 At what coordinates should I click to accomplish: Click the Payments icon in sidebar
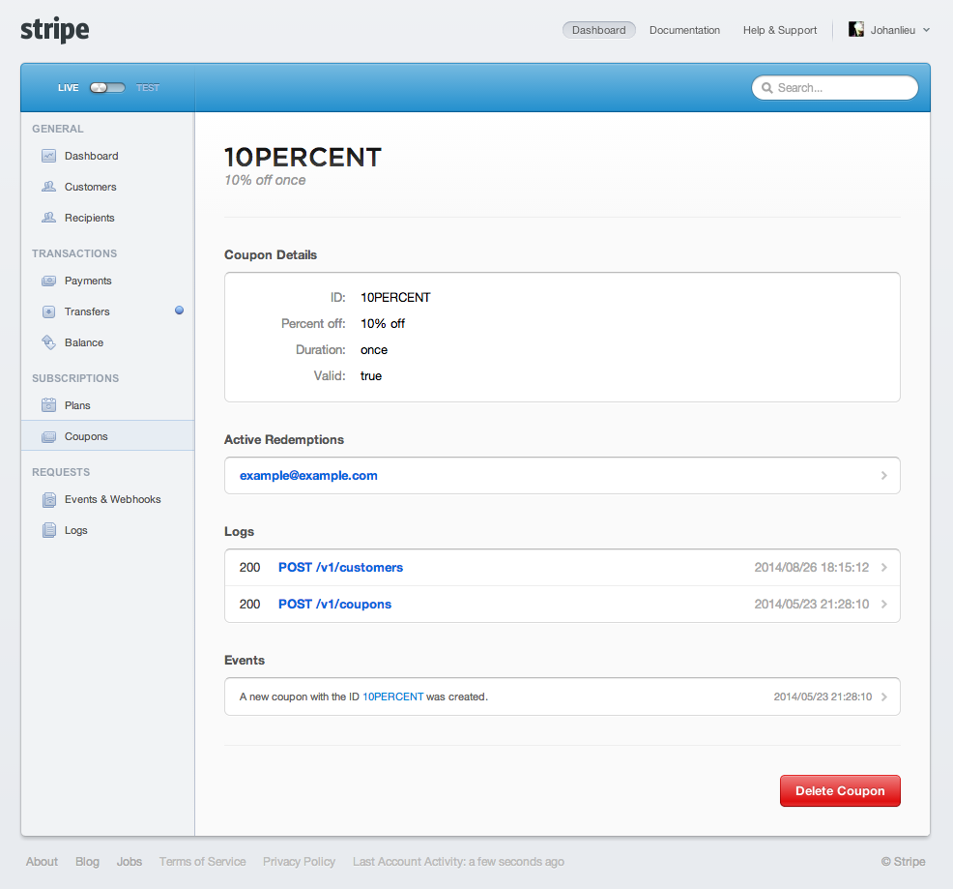(48, 281)
